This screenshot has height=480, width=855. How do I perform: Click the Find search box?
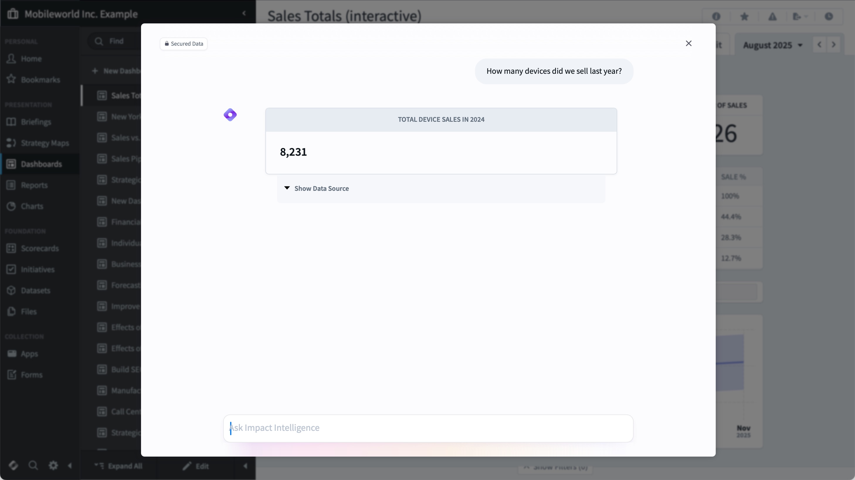(115, 41)
